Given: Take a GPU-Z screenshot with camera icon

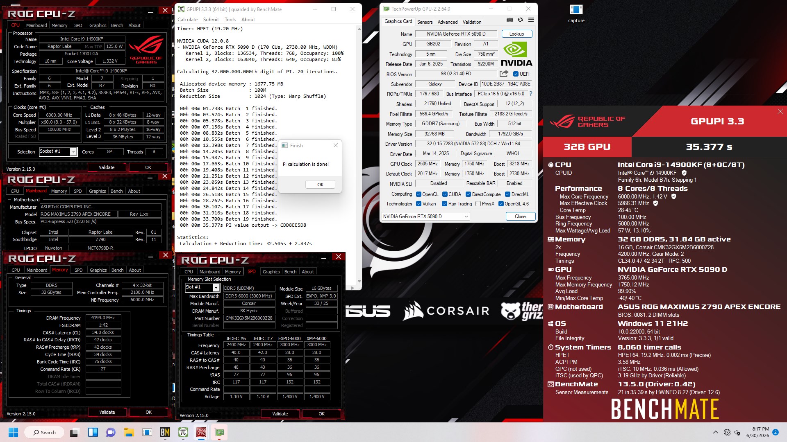Looking at the screenshot, I should tap(510, 20).
